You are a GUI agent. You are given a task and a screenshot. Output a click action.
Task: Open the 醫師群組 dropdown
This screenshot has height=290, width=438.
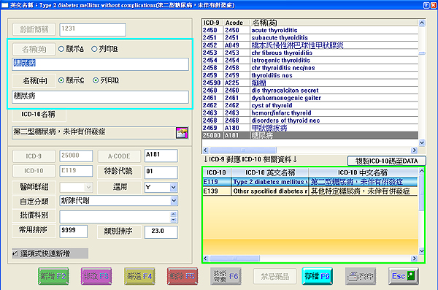pos(88,187)
